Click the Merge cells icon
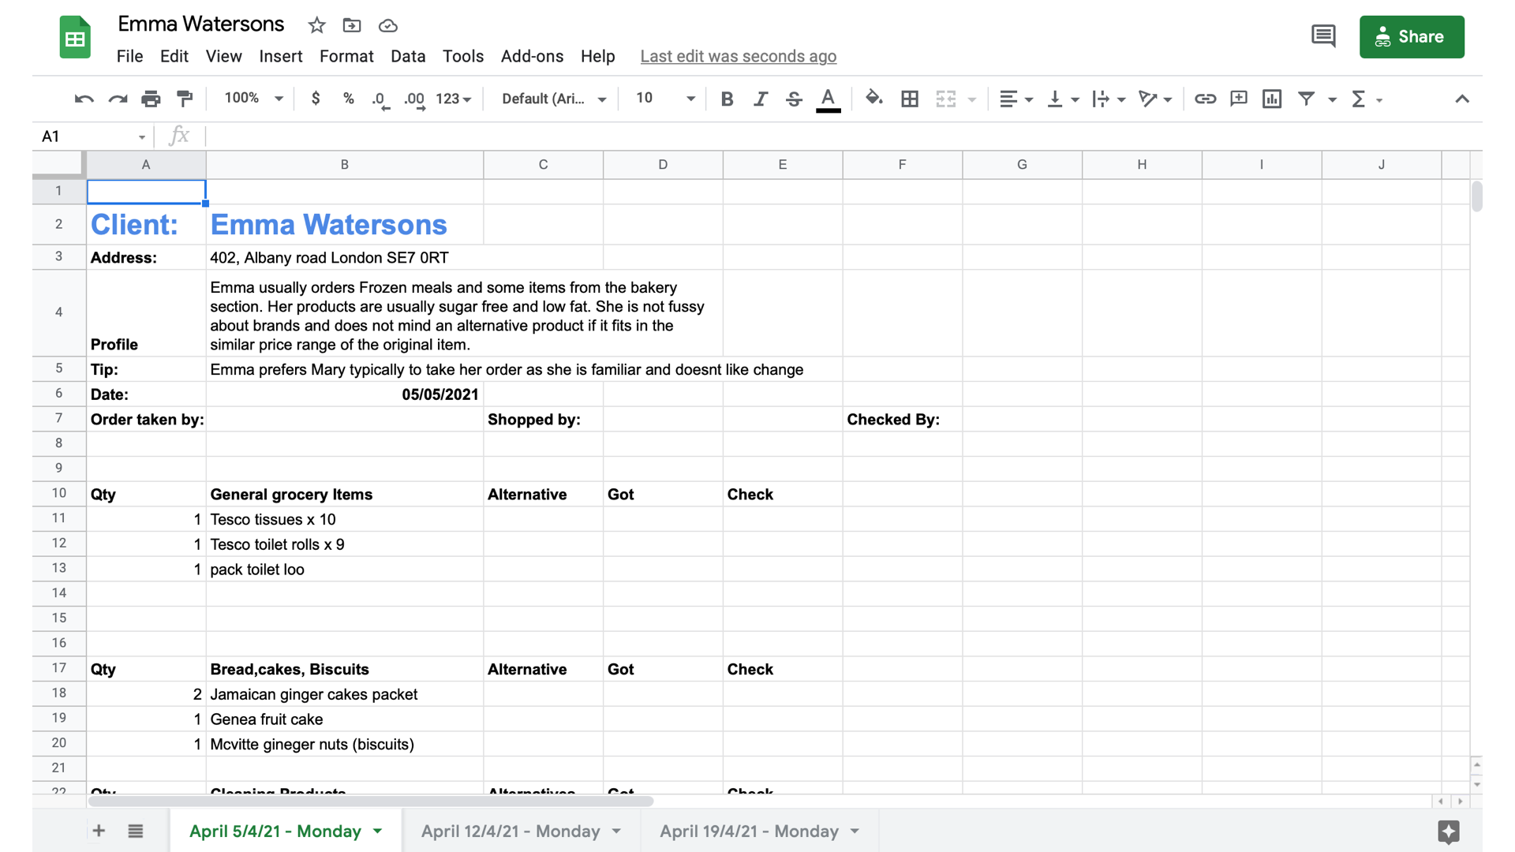Viewport: 1515px width, 852px height. coord(945,99)
